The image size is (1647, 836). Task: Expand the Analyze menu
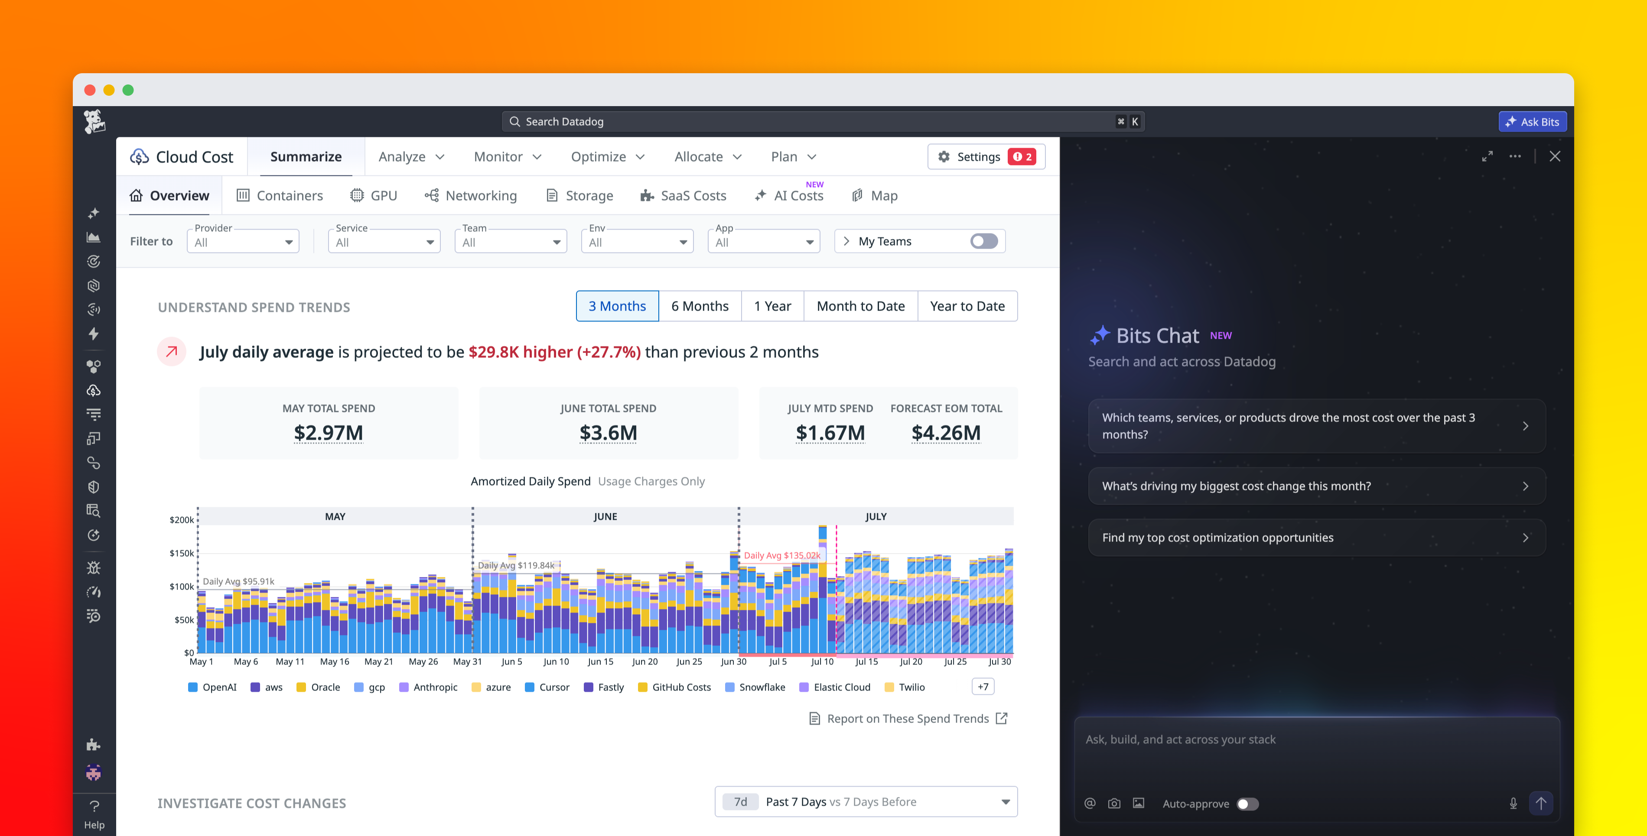pos(411,157)
